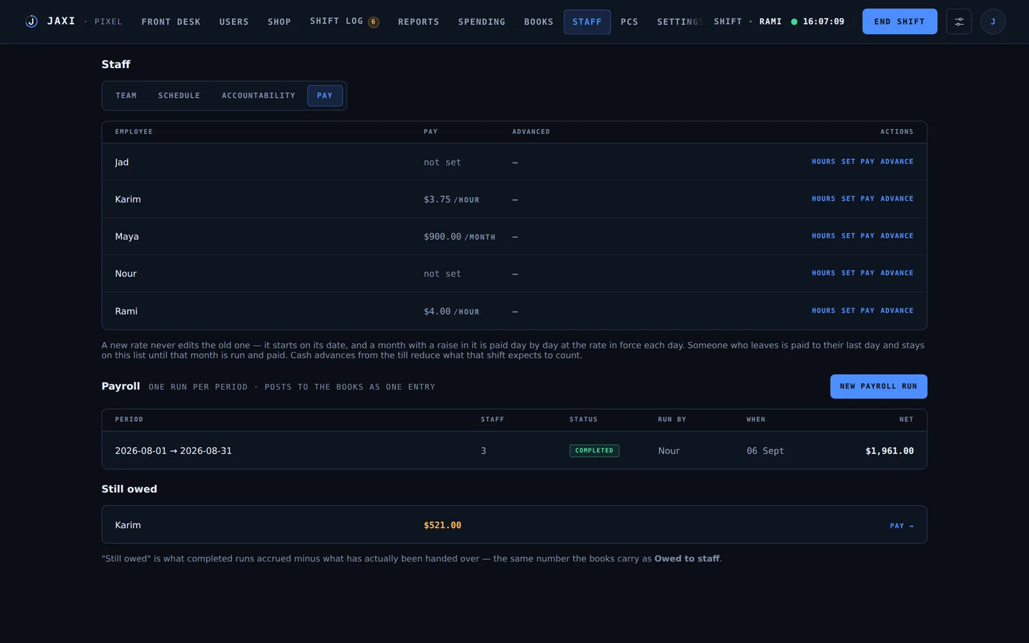View hours for Jad
Image resolution: width=1029 pixels, height=643 pixels.
pos(823,161)
